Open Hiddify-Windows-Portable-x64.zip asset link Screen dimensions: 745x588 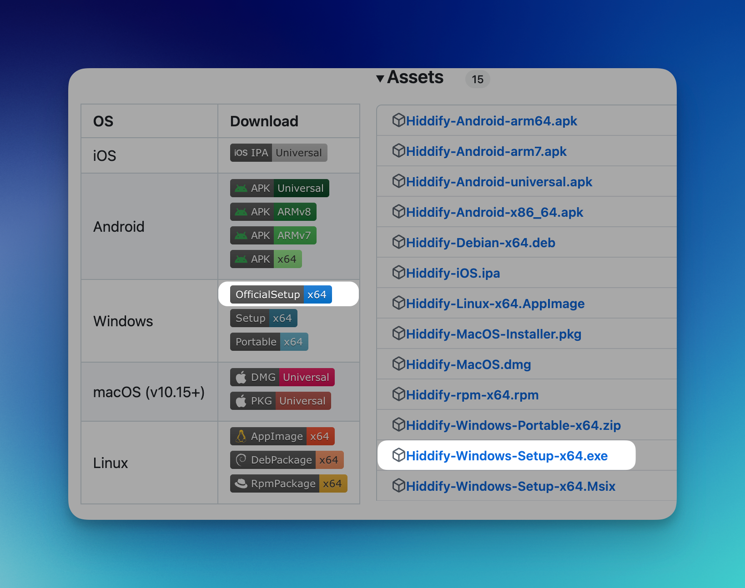513,425
